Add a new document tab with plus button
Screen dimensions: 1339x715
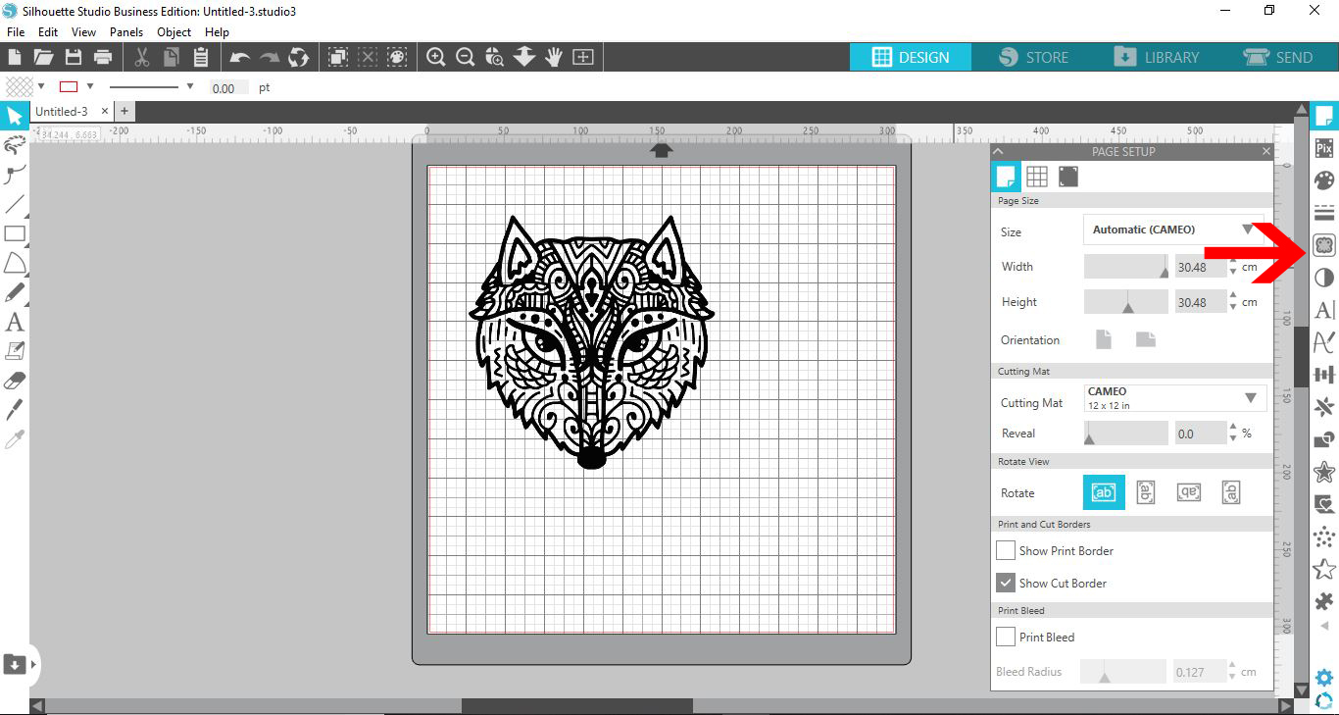[x=124, y=112]
